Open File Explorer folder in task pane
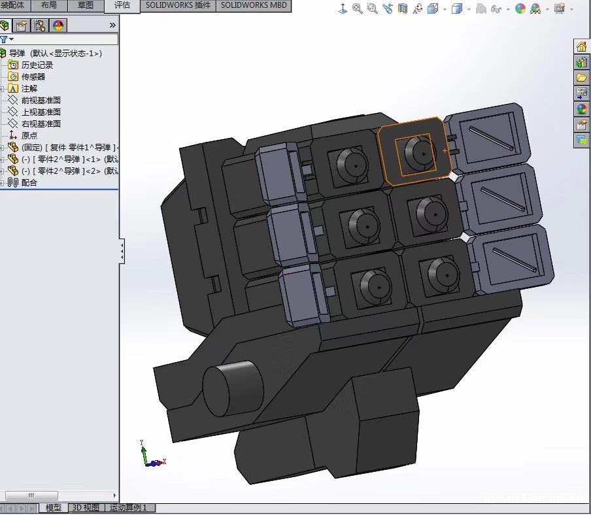 click(x=581, y=78)
